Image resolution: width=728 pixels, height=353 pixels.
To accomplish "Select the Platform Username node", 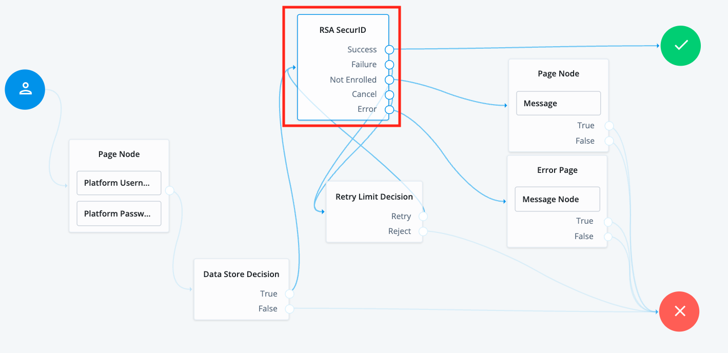I will tap(119, 183).
